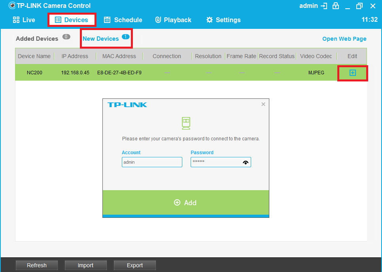Click the Edit column header
The width and height of the screenshot is (382, 272).
pos(352,56)
